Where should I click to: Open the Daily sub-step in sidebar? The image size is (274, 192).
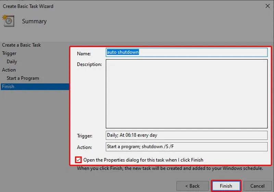click(12, 62)
